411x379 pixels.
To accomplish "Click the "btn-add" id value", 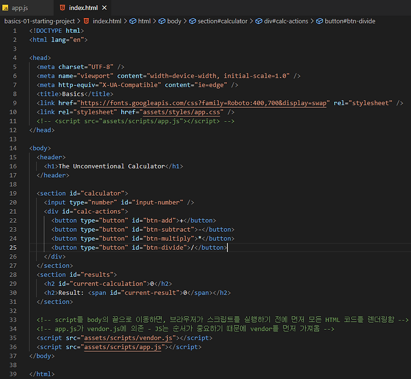I will point(159,220).
